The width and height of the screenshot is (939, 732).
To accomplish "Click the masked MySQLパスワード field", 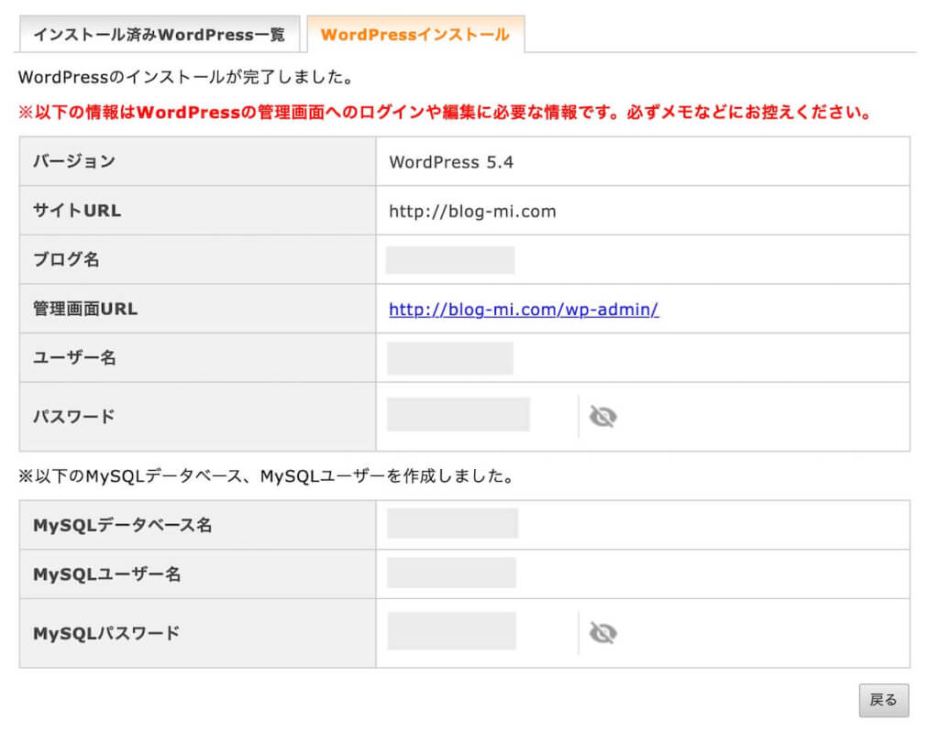I will pyautogui.click(x=451, y=631).
